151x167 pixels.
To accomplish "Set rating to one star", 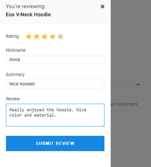I will [x=29, y=36].
